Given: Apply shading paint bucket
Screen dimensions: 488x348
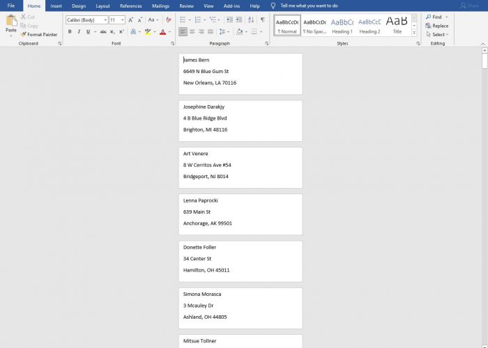Looking at the screenshot, I should point(239,32).
